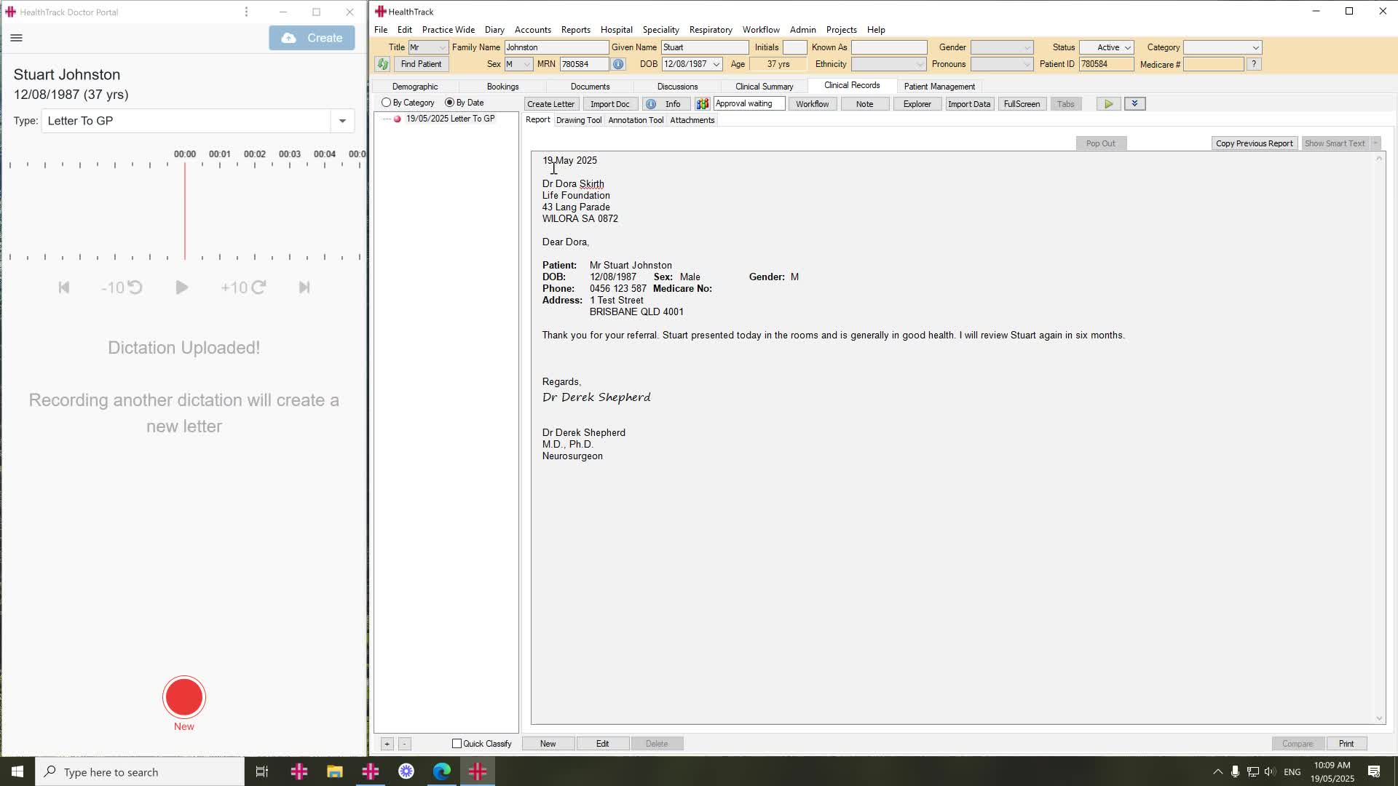Open the DOB date picker dropdown
This screenshot has height=786, width=1398.
[716, 64]
